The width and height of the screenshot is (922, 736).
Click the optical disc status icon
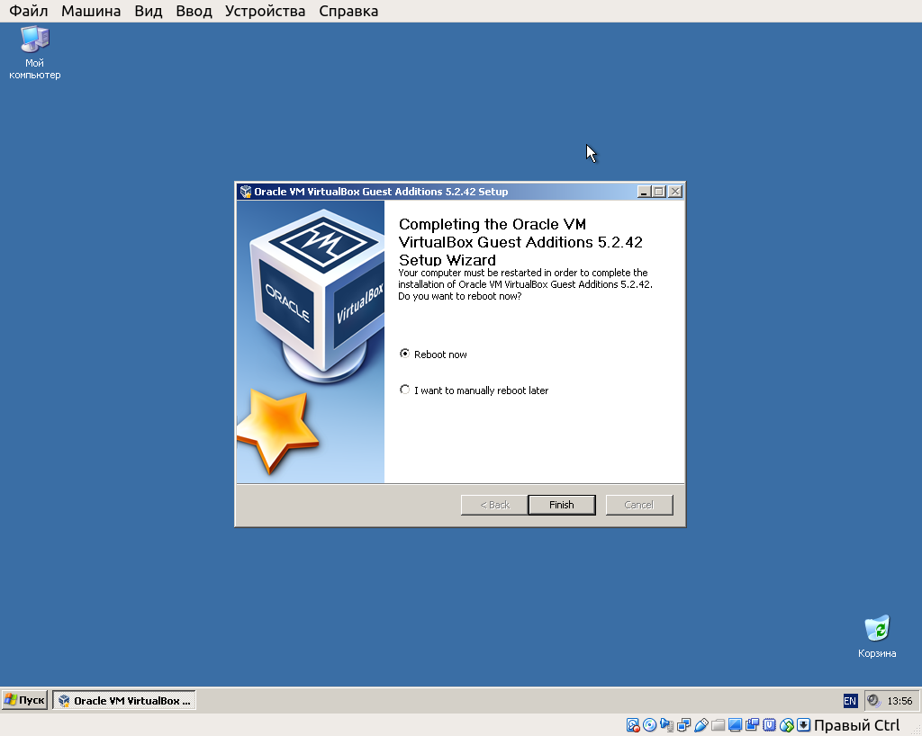click(x=650, y=725)
